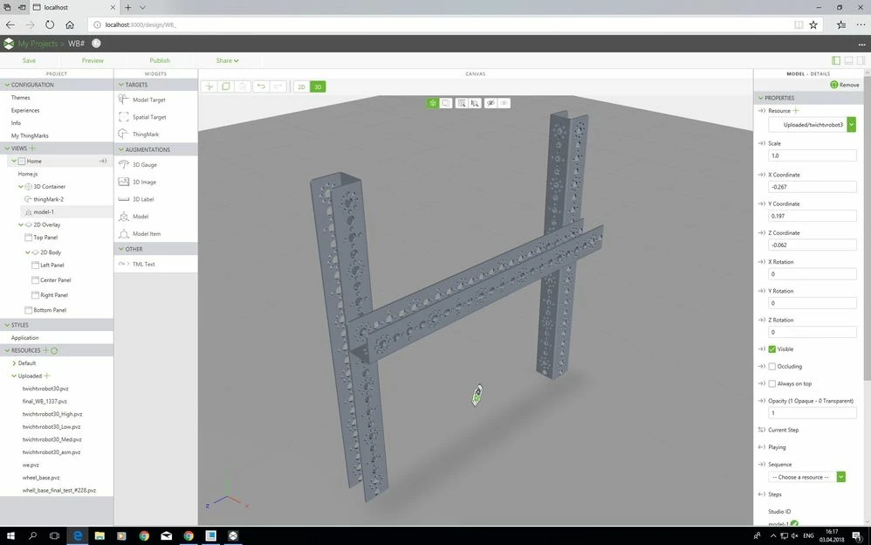
Task: Click the green 3D cube view icon
Action: pos(433,103)
